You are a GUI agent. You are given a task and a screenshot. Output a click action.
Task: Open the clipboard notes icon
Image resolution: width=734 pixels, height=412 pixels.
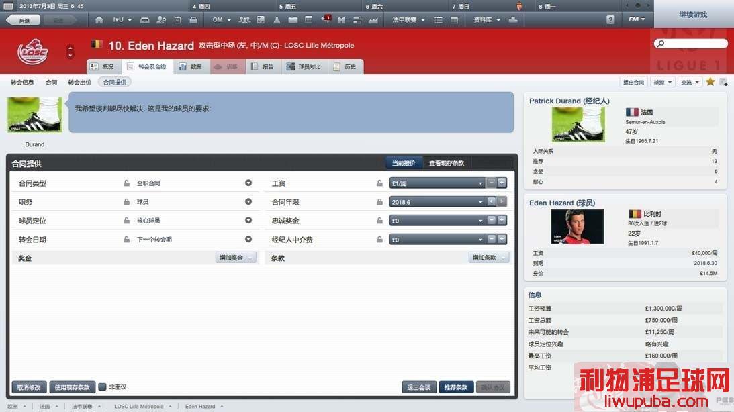coord(177,20)
